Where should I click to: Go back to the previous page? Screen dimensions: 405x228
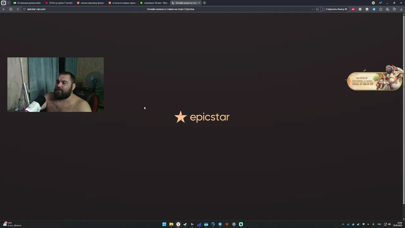tap(4, 9)
